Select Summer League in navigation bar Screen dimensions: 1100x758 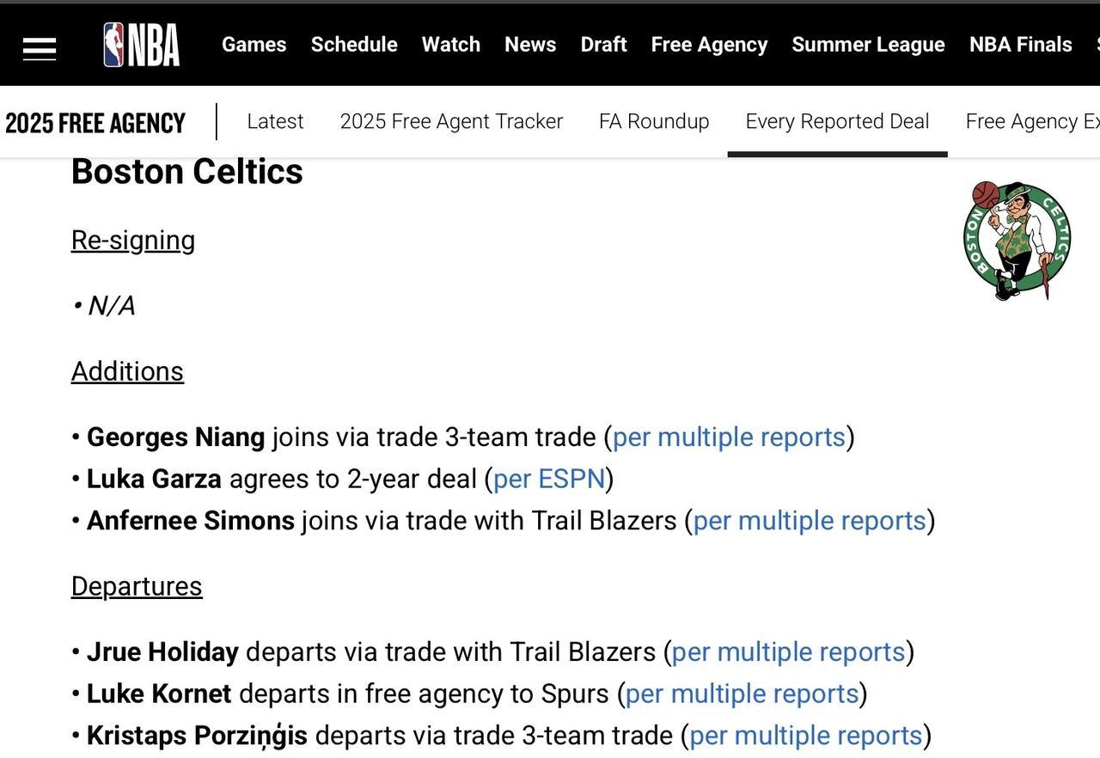tap(868, 45)
